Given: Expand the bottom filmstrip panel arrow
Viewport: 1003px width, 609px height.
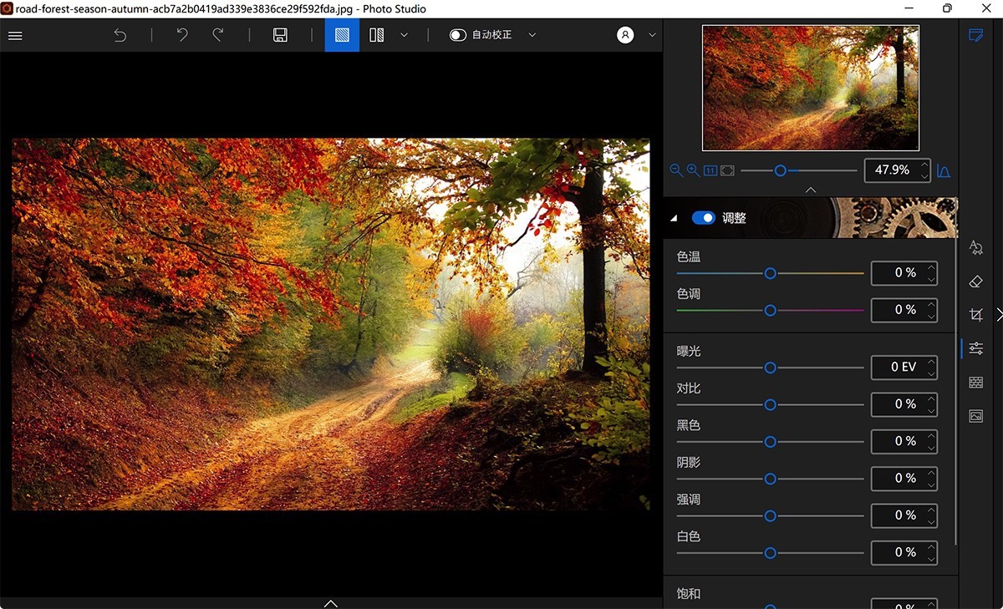Looking at the screenshot, I should pos(330,602).
